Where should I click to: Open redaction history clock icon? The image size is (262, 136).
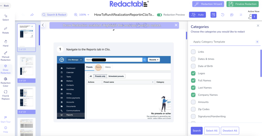tap(223, 15)
